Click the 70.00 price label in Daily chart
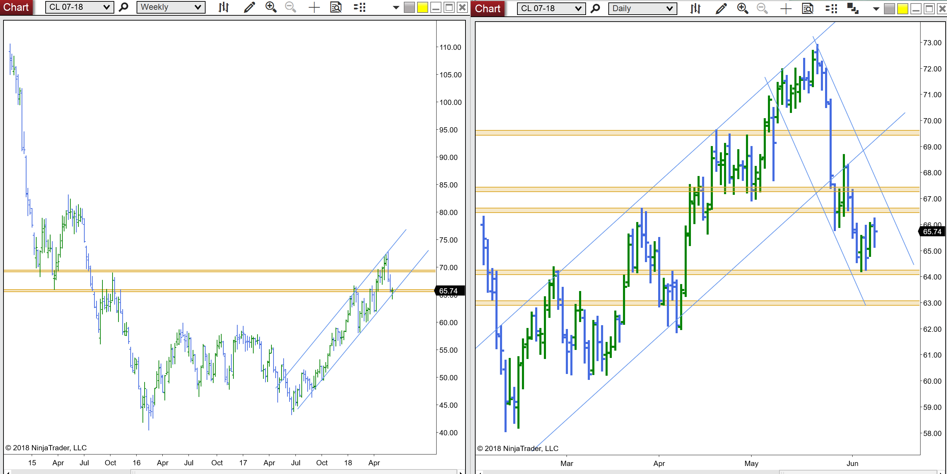This screenshot has width=947, height=474. pos(932,121)
